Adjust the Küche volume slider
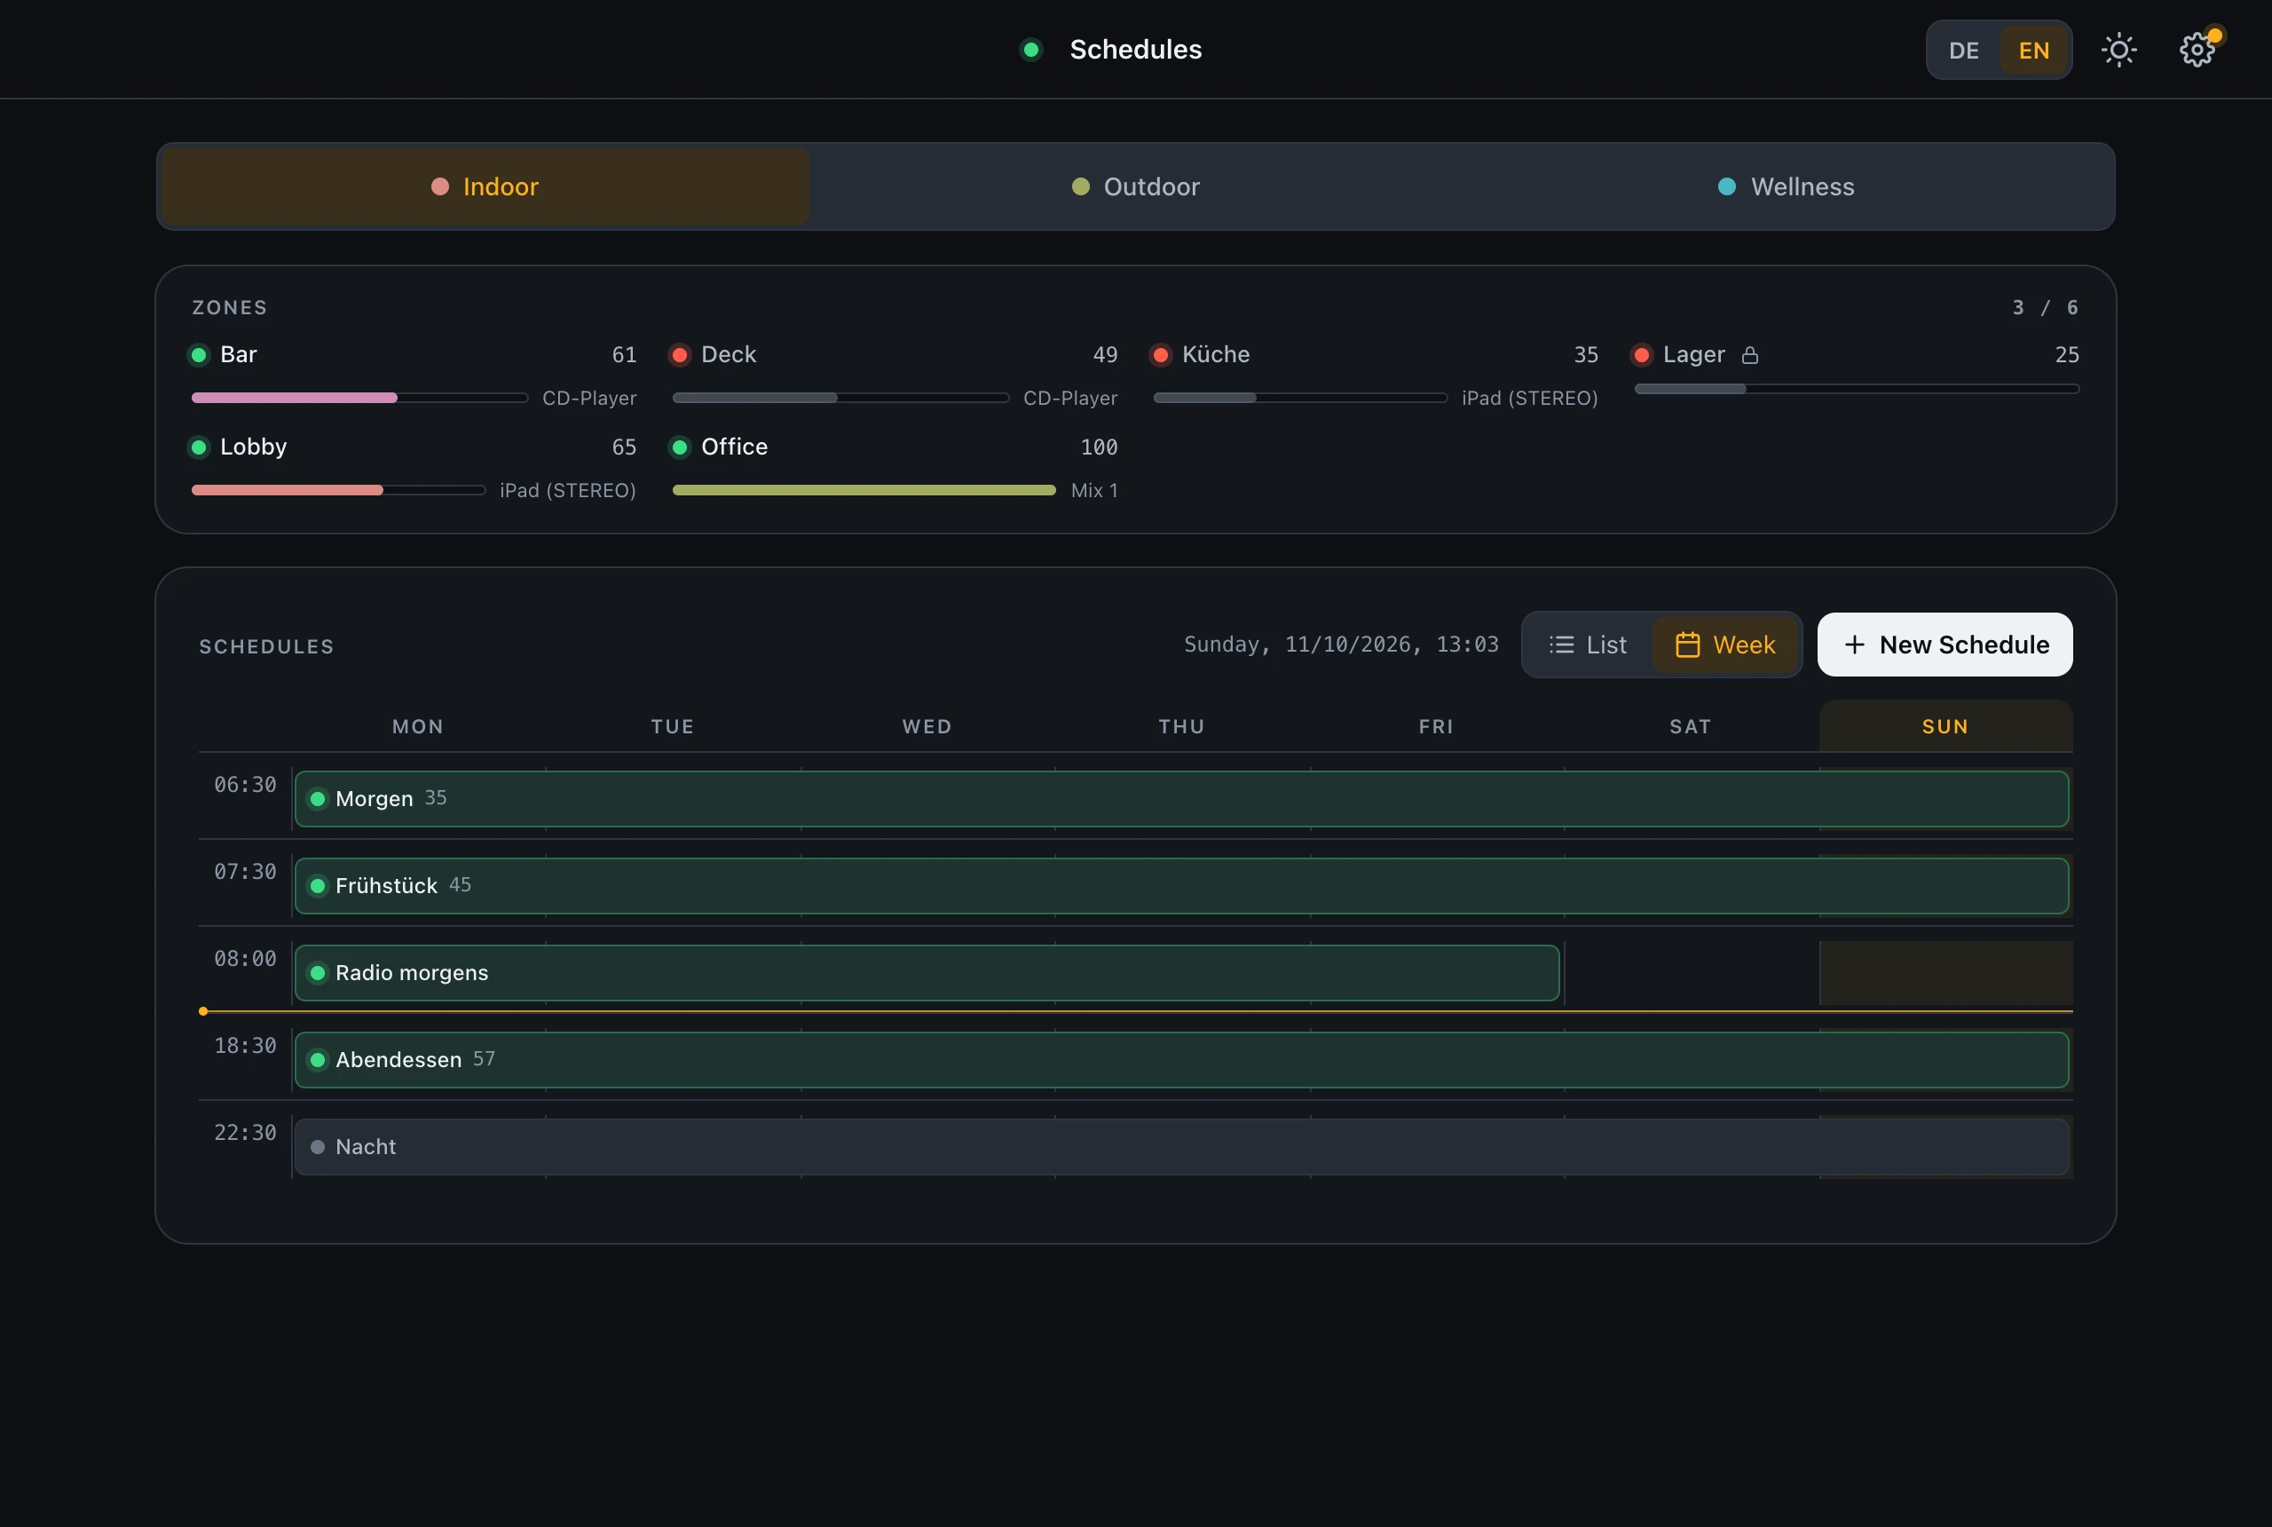Viewport: 2272px width, 1527px height. 1300,399
